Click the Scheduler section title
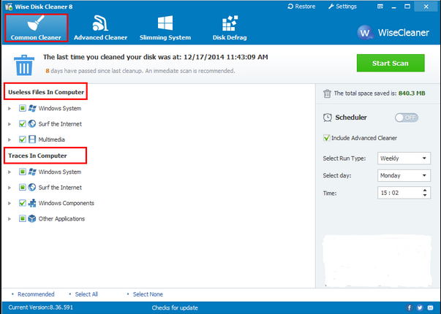 (351, 118)
